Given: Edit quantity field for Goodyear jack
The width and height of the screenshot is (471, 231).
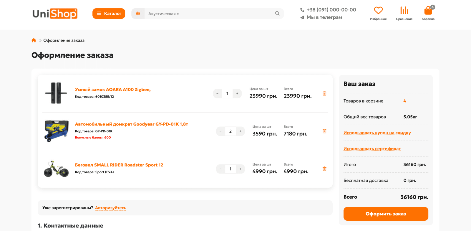Looking at the screenshot, I should [230, 131].
